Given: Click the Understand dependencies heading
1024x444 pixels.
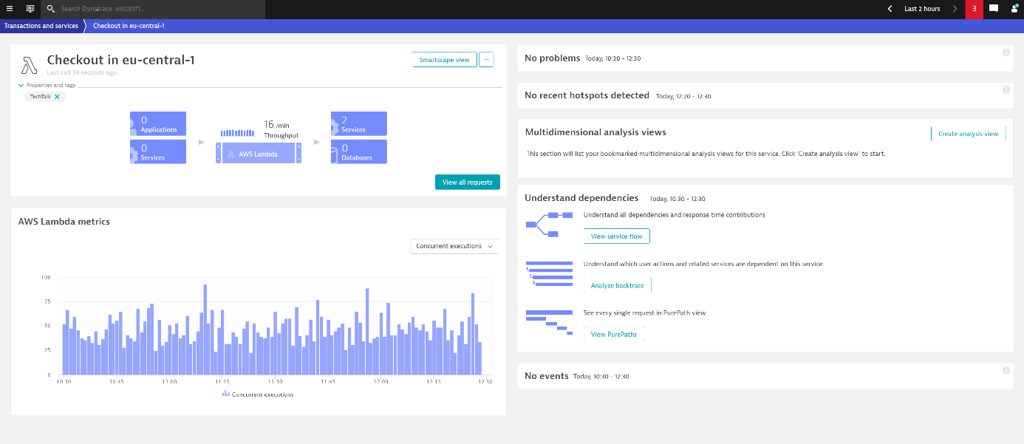Looking at the screenshot, I should pos(581,198).
